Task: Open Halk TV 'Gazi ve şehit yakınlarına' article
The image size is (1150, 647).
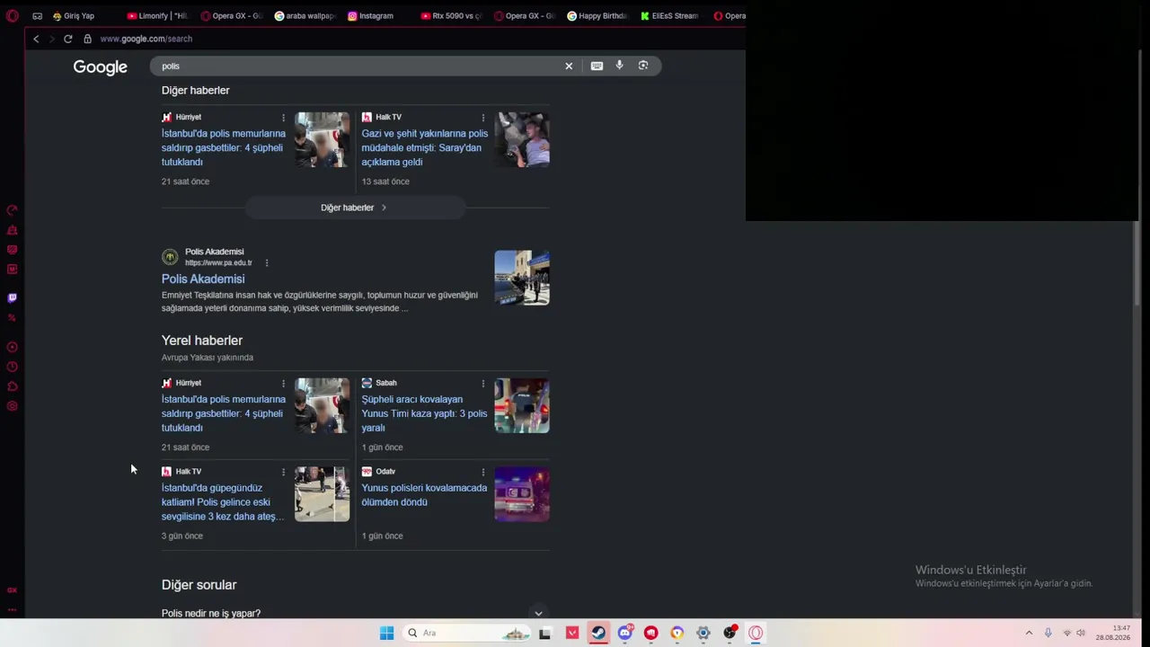Action: click(425, 147)
